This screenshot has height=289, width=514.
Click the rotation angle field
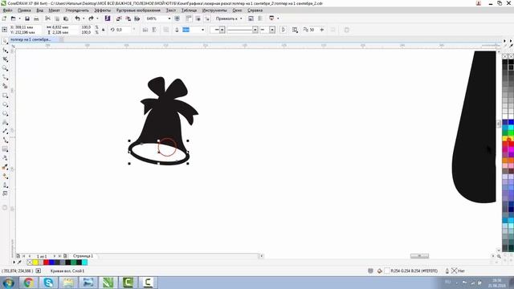click(124, 30)
